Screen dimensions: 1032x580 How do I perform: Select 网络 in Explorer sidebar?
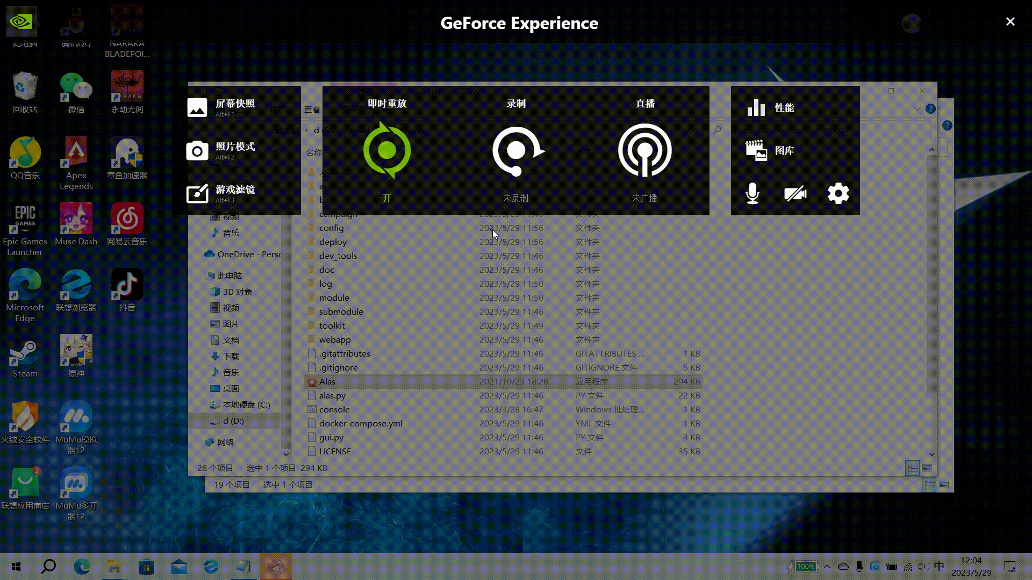point(219,442)
